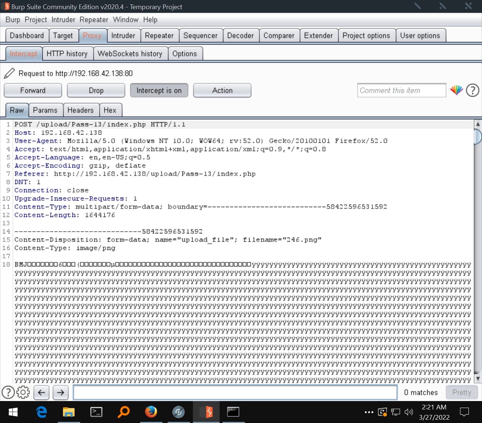Open the proxy Options sub-tab
Viewport: 482px width, 423px height.
coord(185,54)
